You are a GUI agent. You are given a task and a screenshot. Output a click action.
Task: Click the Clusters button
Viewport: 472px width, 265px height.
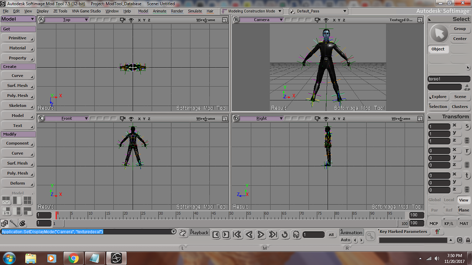click(460, 107)
